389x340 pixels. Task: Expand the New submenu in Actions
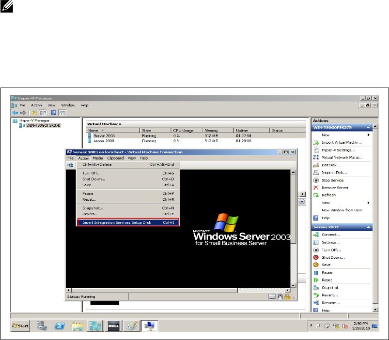coord(369,135)
